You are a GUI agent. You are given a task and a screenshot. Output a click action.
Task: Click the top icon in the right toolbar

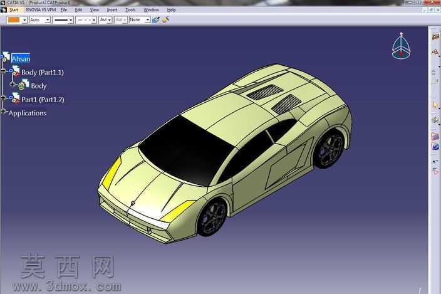pyautogui.click(x=435, y=37)
